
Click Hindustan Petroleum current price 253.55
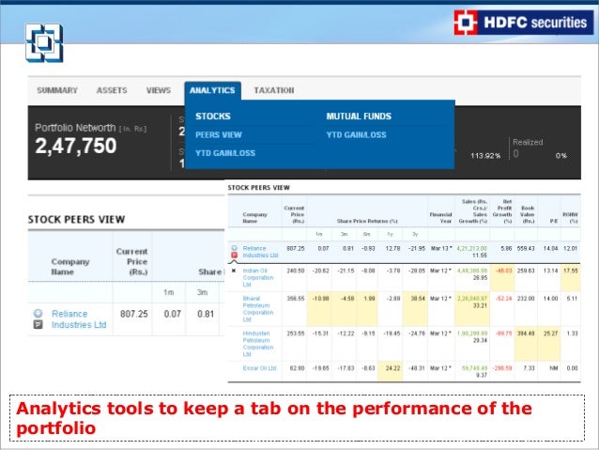click(296, 334)
